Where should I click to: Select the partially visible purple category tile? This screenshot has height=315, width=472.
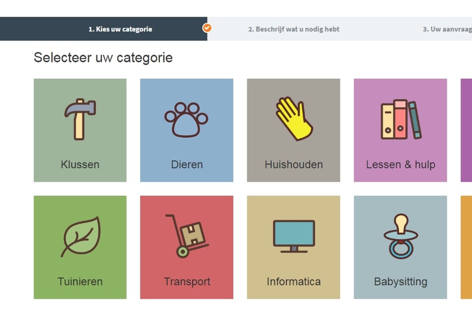pos(466,130)
